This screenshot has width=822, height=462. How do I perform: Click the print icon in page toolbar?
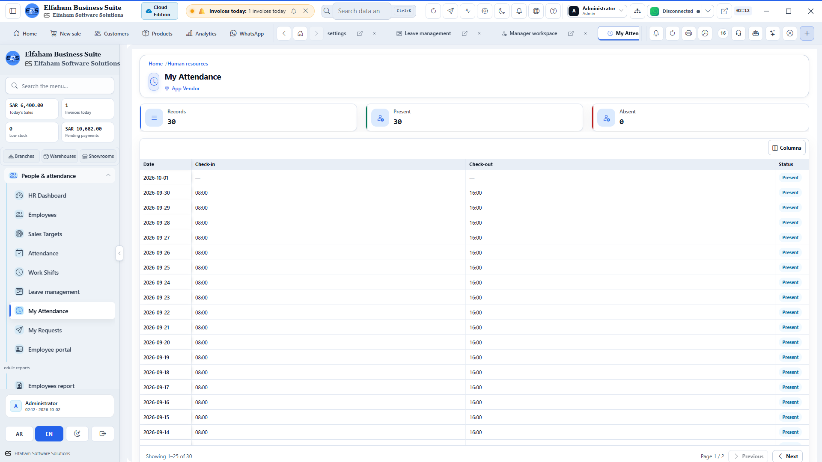688,33
